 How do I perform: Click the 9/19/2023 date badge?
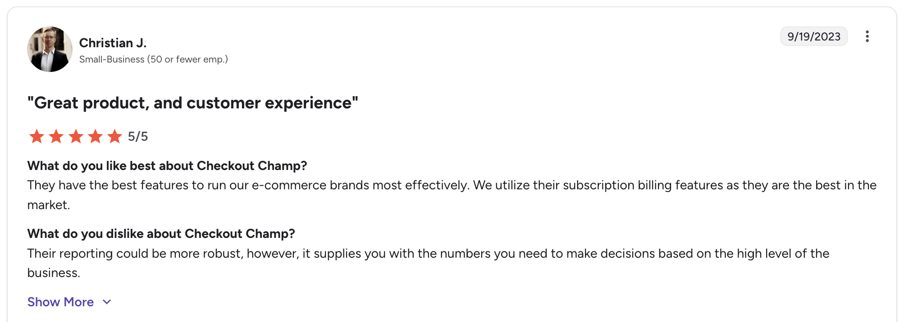814,36
